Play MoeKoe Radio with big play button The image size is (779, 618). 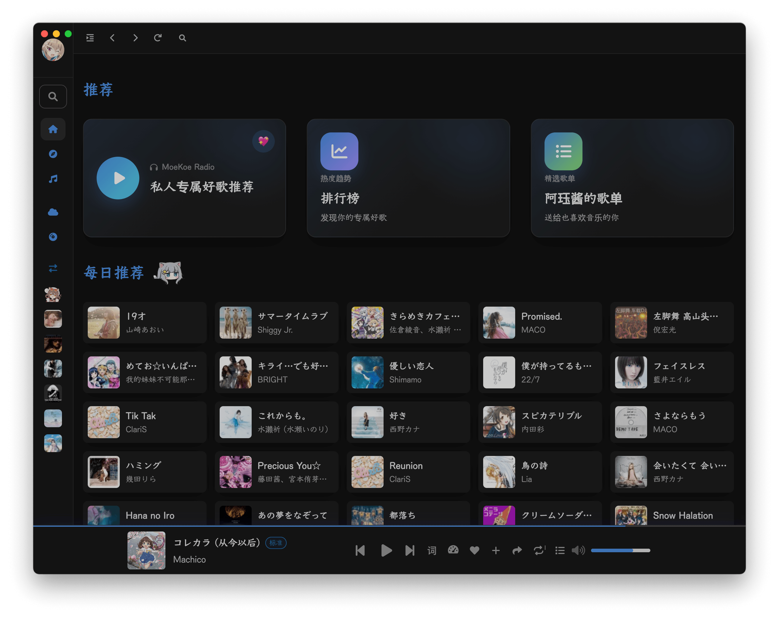click(x=118, y=178)
